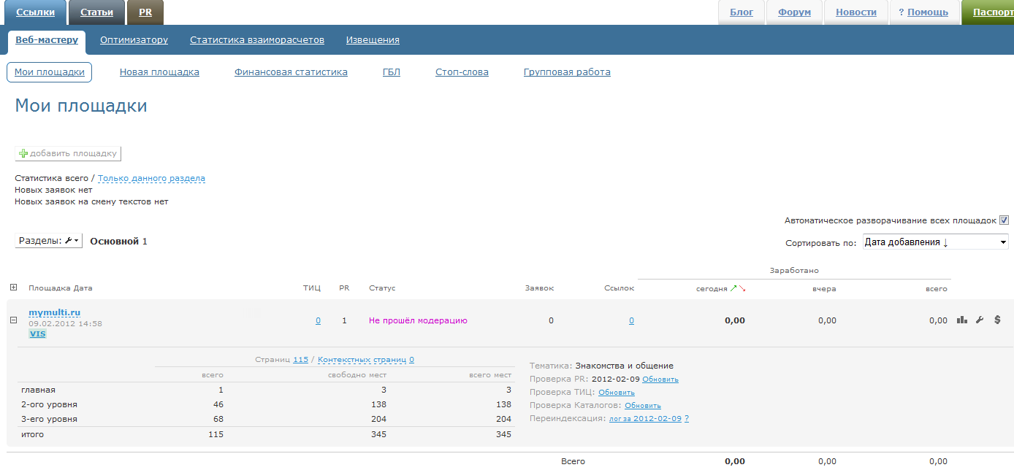This screenshot has width=1014, height=470.
Task: Click the dollar sign pricing icon
Action: [997, 320]
